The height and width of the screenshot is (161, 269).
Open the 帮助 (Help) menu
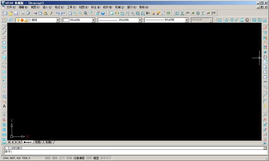point(144,7)
